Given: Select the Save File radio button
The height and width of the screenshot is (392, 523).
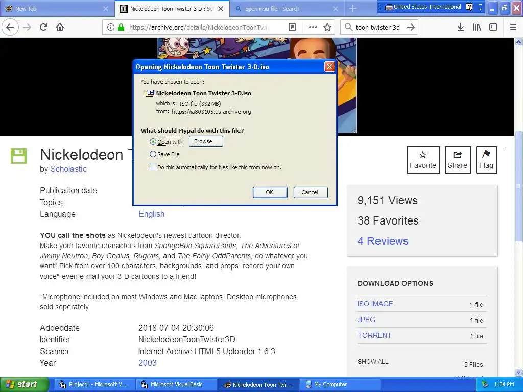Looking at the screenshot, I should coord(153,154).
